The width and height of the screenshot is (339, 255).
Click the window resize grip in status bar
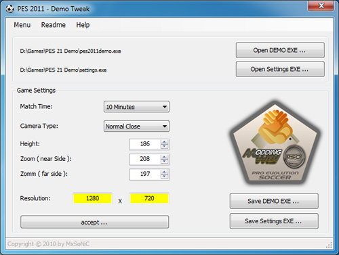[330, 245]
